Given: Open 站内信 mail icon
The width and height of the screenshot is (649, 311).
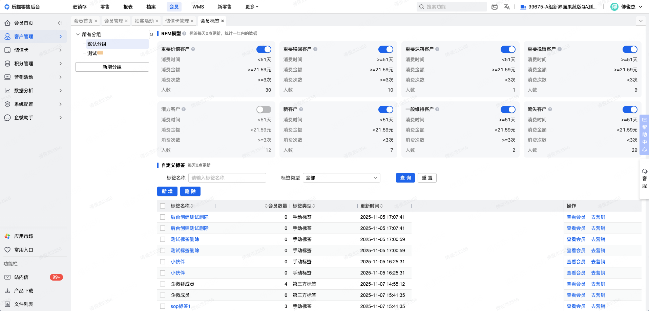Looking at the screenshot, I should pyautogui.click(x=7, y=277).
